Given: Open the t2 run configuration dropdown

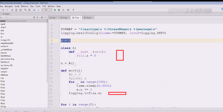Looking at the screenshot, I should point(47,10).
